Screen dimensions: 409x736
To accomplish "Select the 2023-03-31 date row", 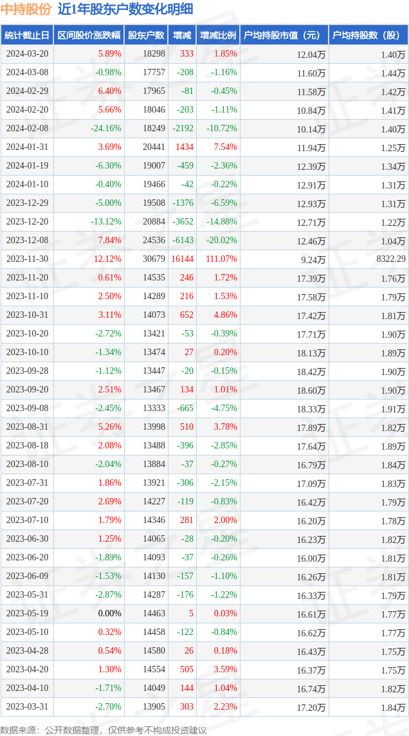I will pos(27,707).
